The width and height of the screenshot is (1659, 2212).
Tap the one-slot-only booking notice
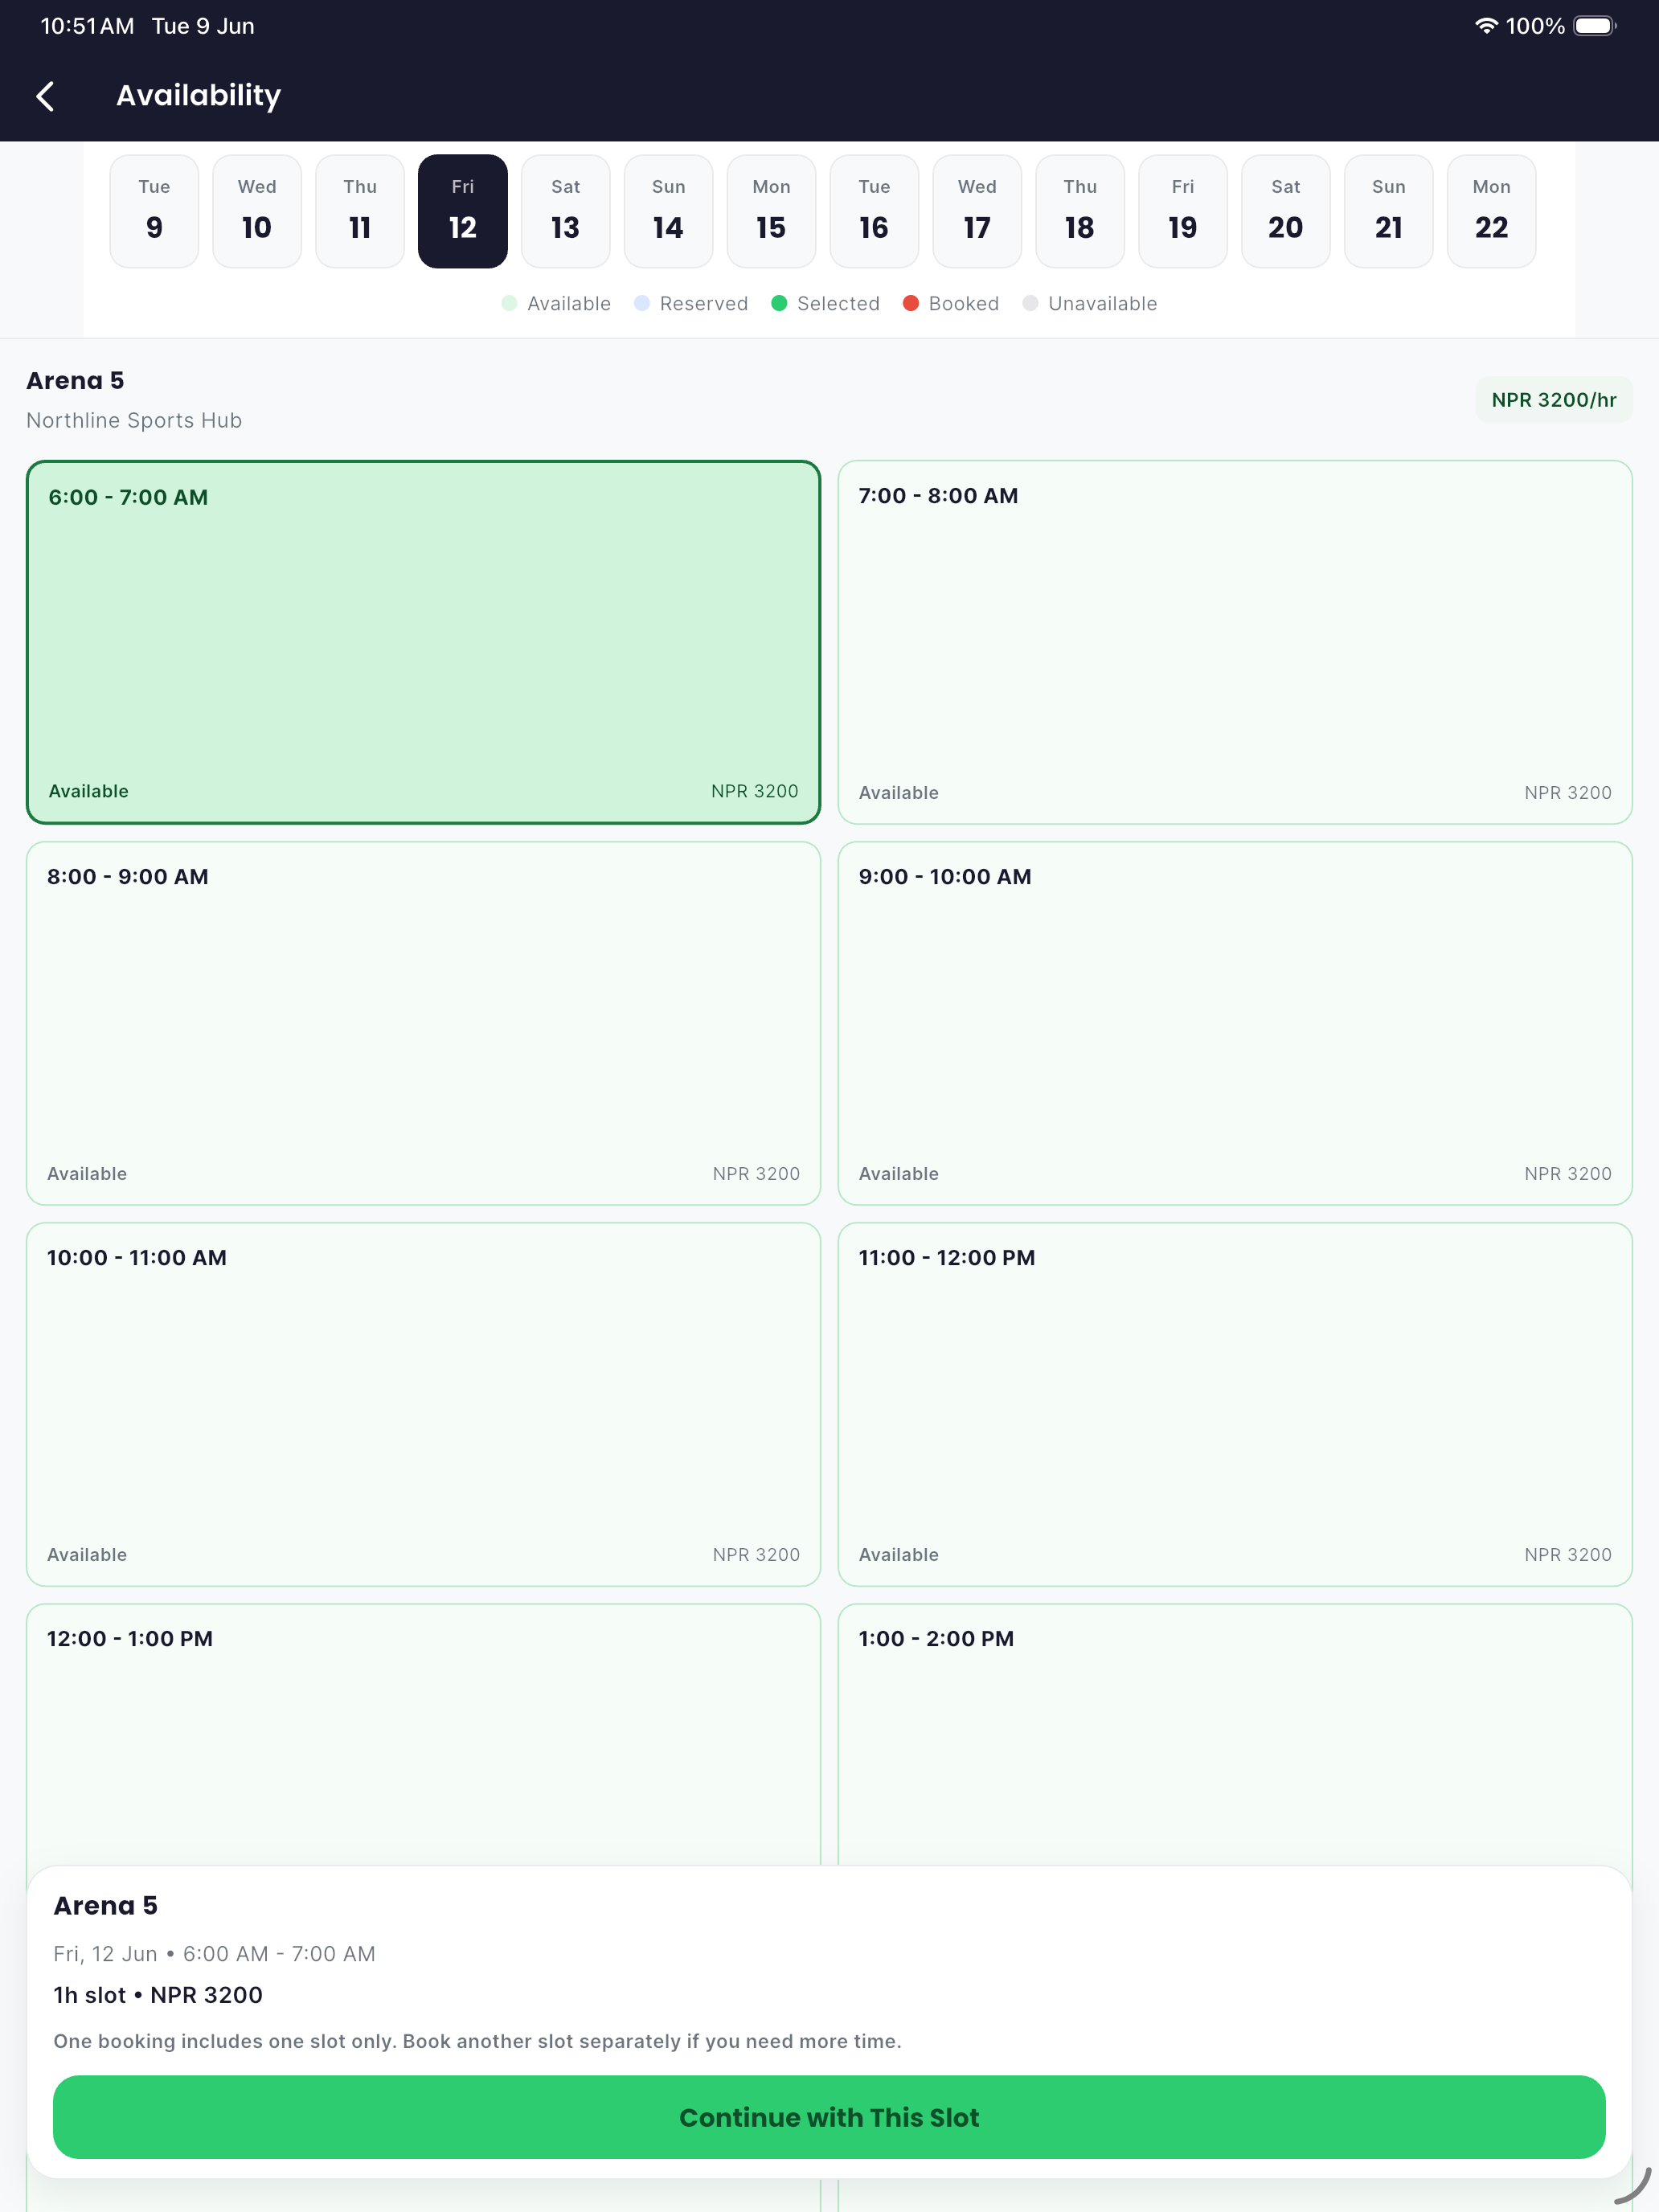click(x=477, y=2041)
